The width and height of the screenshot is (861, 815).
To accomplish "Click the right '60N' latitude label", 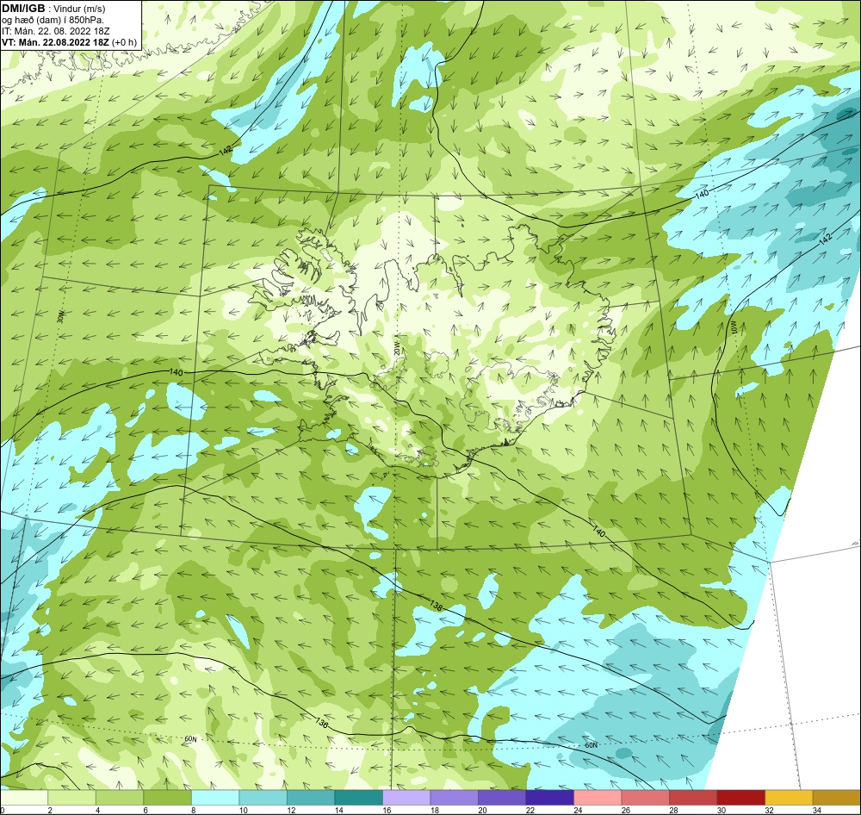I will [591, 745].
